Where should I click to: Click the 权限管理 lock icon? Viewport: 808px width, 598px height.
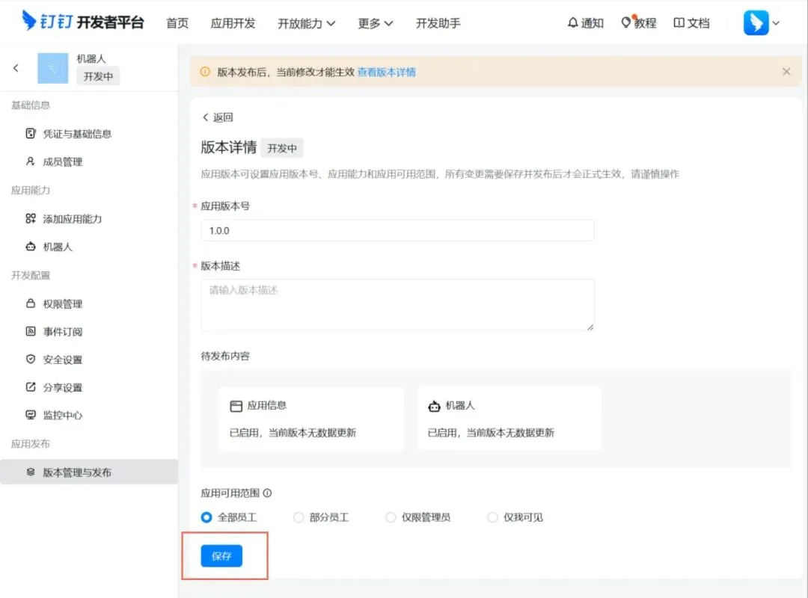[31, 303]
